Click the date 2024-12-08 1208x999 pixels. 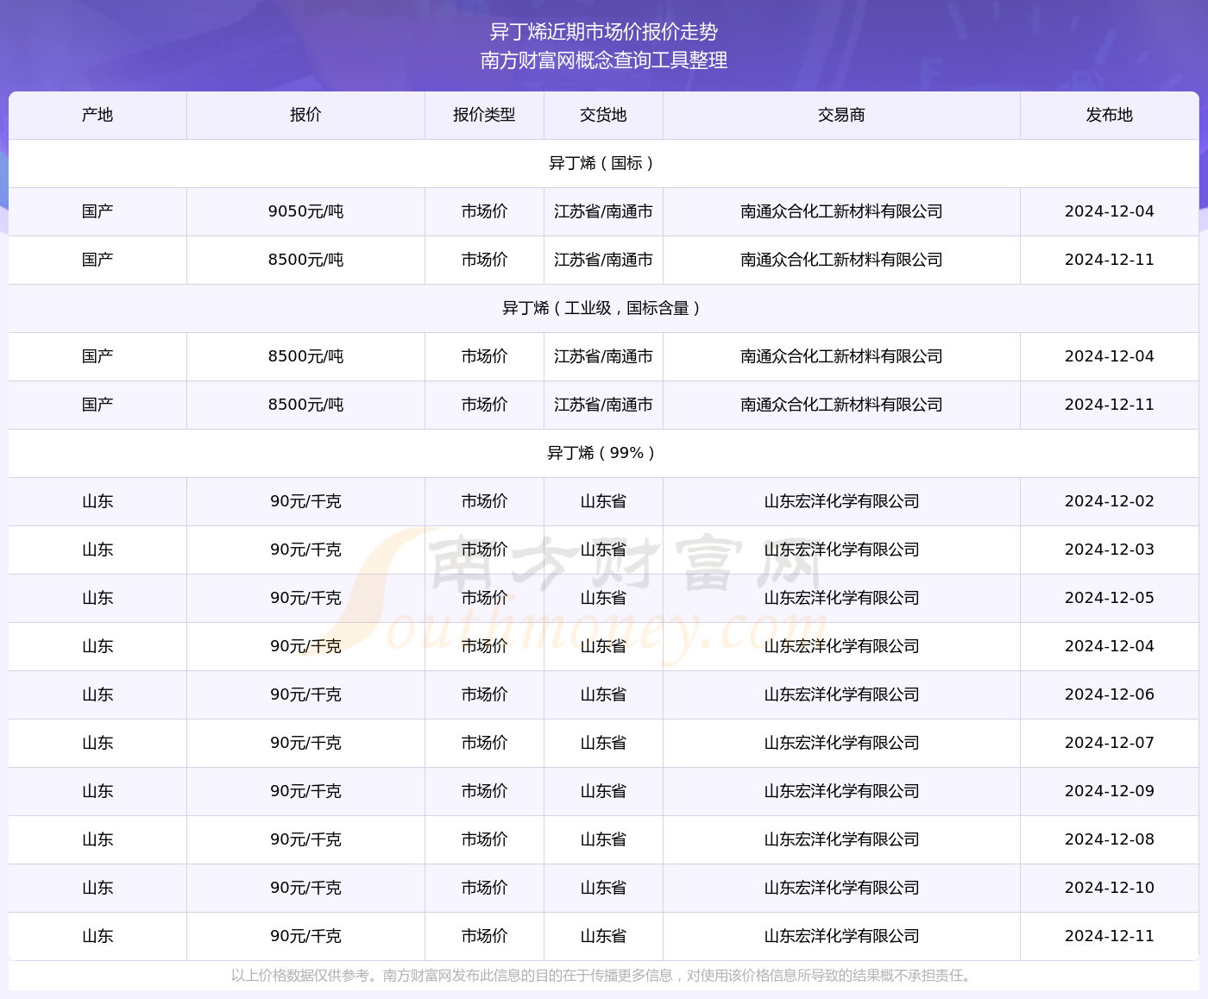click(x=1110, y=839)
